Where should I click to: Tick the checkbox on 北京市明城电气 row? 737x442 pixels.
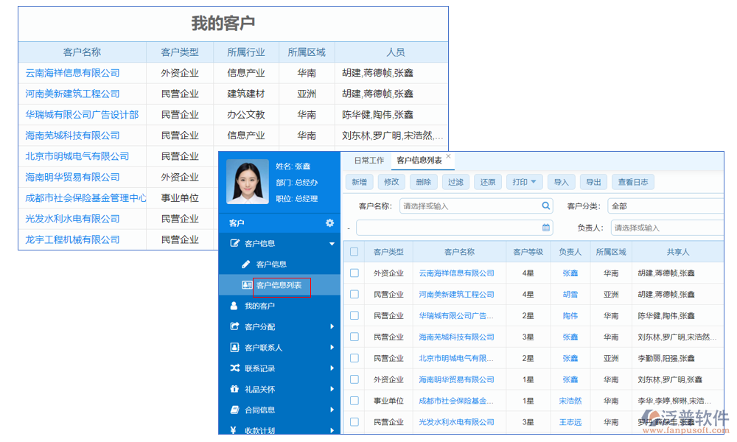[354, 358]
